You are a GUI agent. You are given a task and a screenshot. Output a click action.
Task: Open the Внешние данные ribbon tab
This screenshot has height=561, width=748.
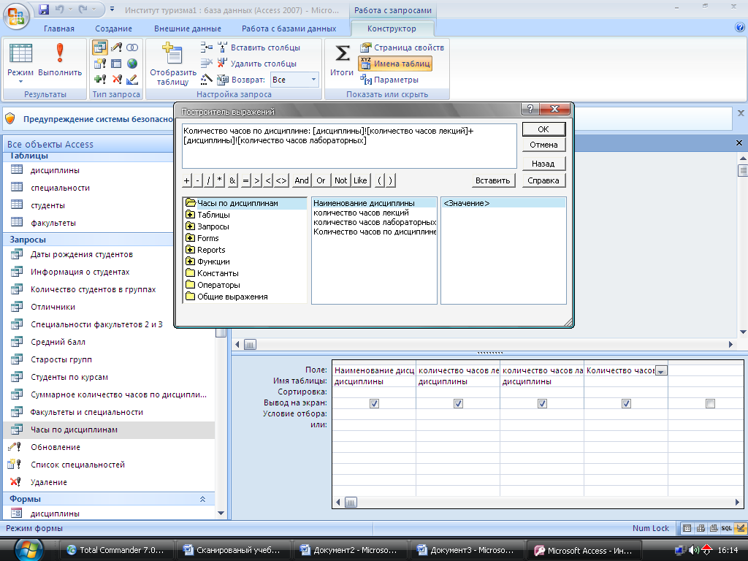pos(188,28)
